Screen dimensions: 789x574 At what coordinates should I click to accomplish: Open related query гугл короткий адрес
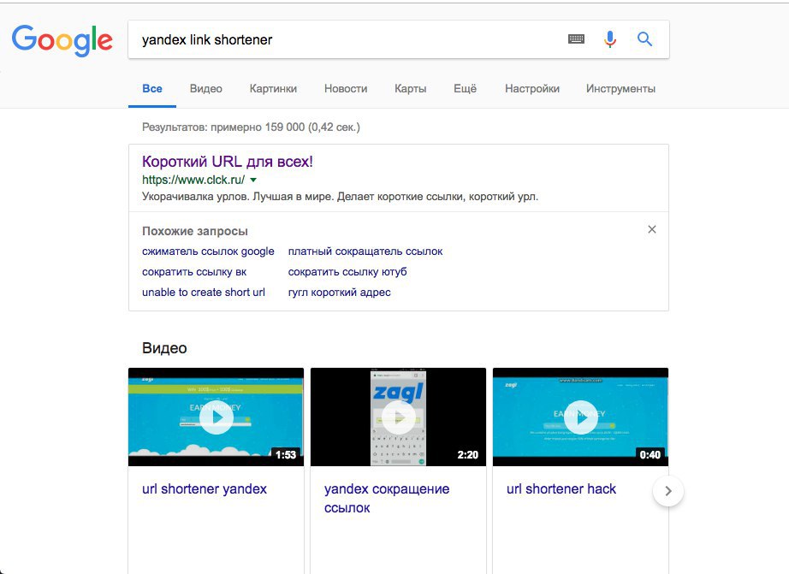[x=339, y=293]
